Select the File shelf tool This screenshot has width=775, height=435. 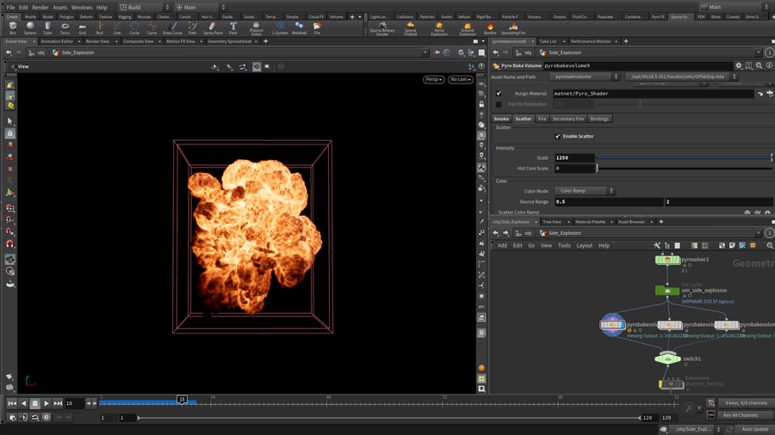pos(317,28)
